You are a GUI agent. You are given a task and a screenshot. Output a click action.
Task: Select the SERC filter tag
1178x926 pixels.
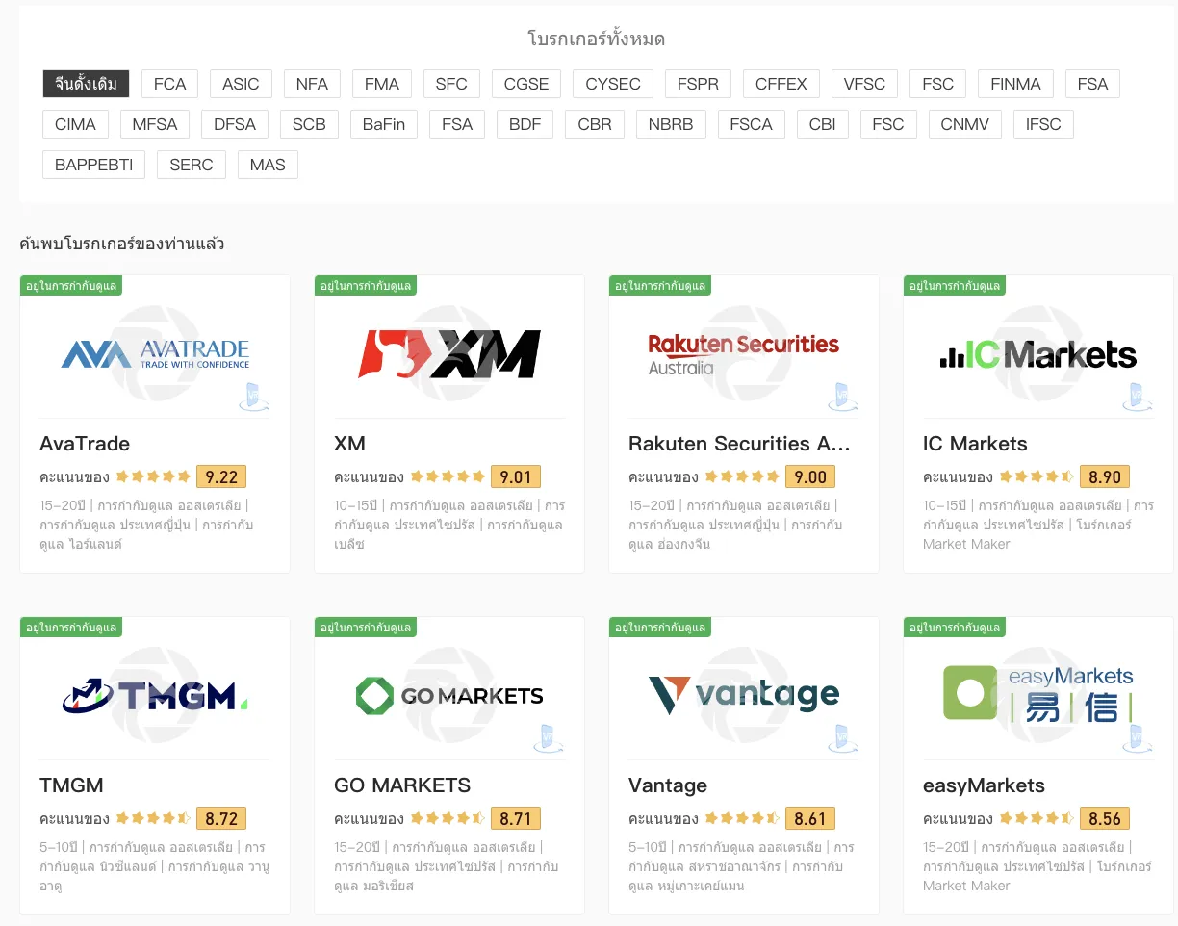point(192,165)
